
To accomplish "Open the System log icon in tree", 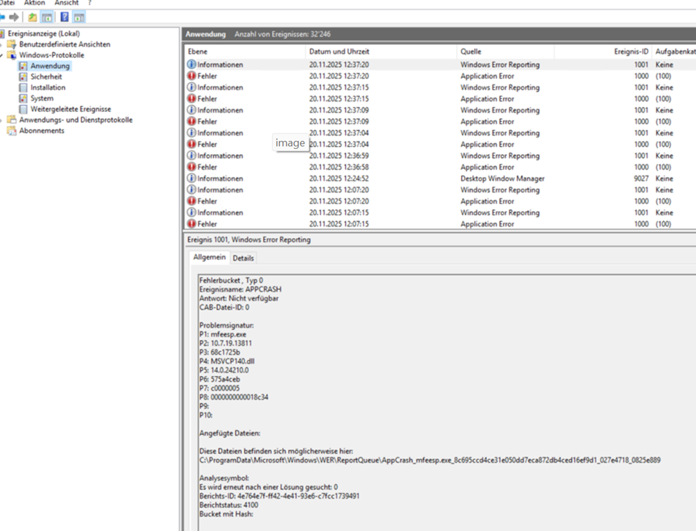I will coord(24,98).
